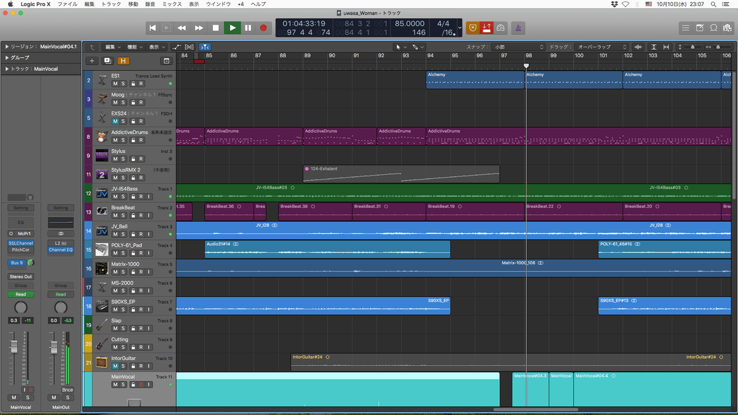Screen dimensions: 738x415
Task: Open the Loop Browser icon
Action: click(713, 28)
